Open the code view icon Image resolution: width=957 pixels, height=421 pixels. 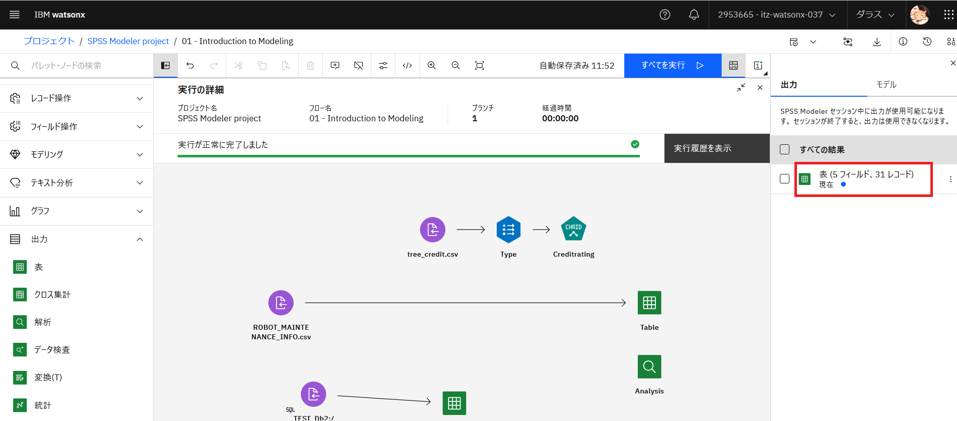[x=407, y=66]
